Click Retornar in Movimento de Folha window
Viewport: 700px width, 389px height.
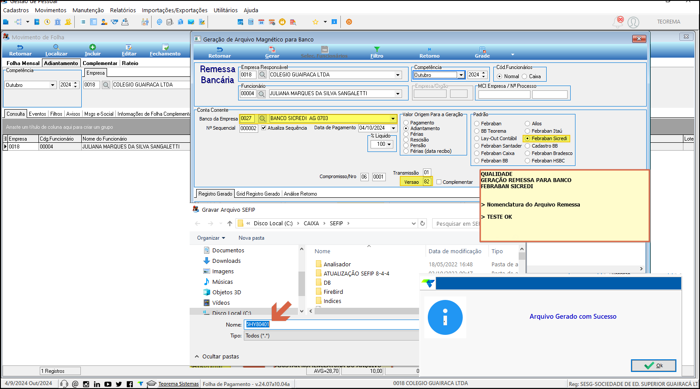[20, 51]
